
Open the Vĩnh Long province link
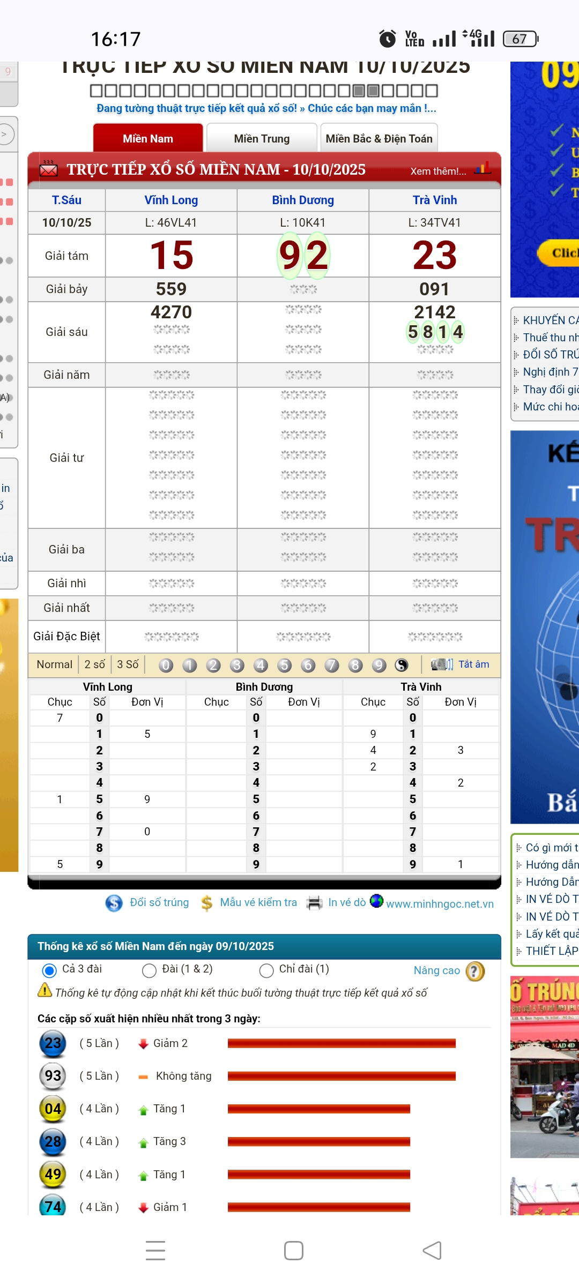pos(171,200)
